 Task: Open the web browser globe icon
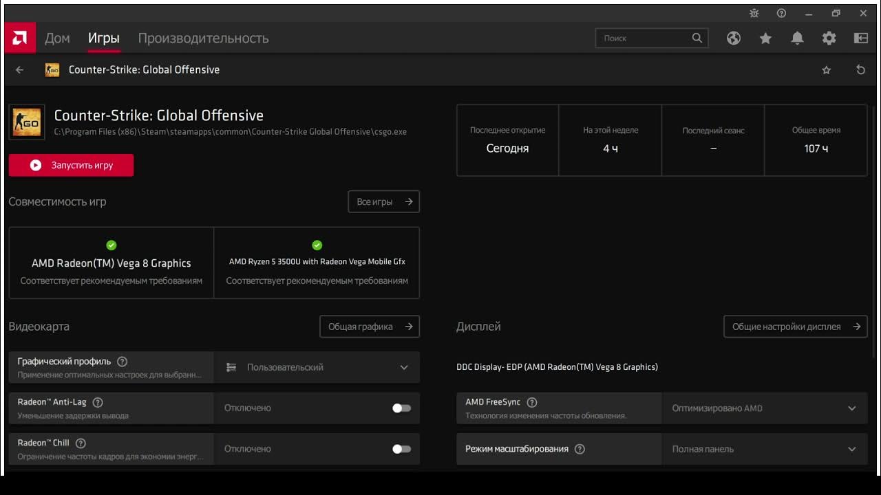click(x=734, y=38)
